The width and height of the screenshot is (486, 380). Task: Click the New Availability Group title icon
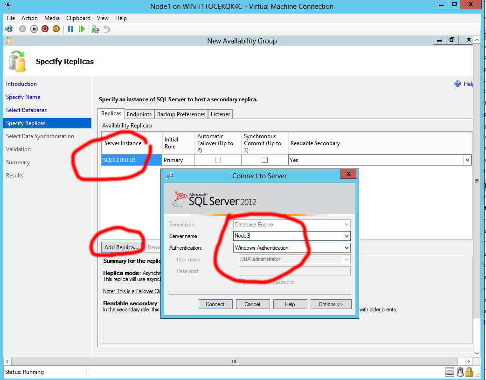click(x=8, y=41)
